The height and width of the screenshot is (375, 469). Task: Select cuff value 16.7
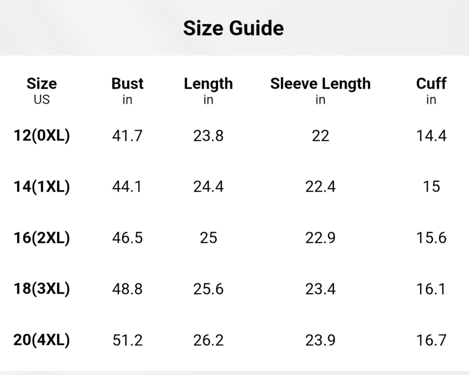coord(431,340)
